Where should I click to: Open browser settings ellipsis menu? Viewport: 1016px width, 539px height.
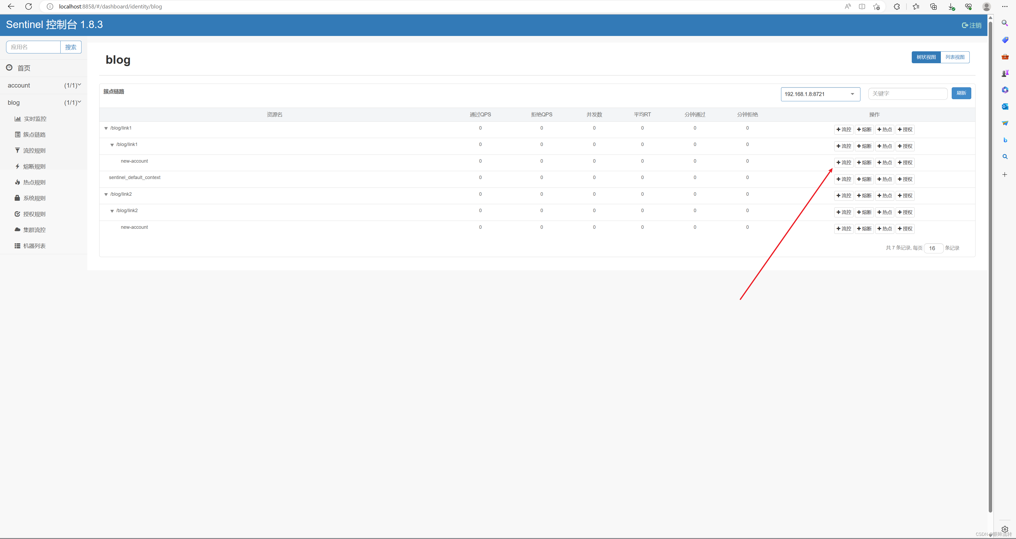pos(1005,6)
